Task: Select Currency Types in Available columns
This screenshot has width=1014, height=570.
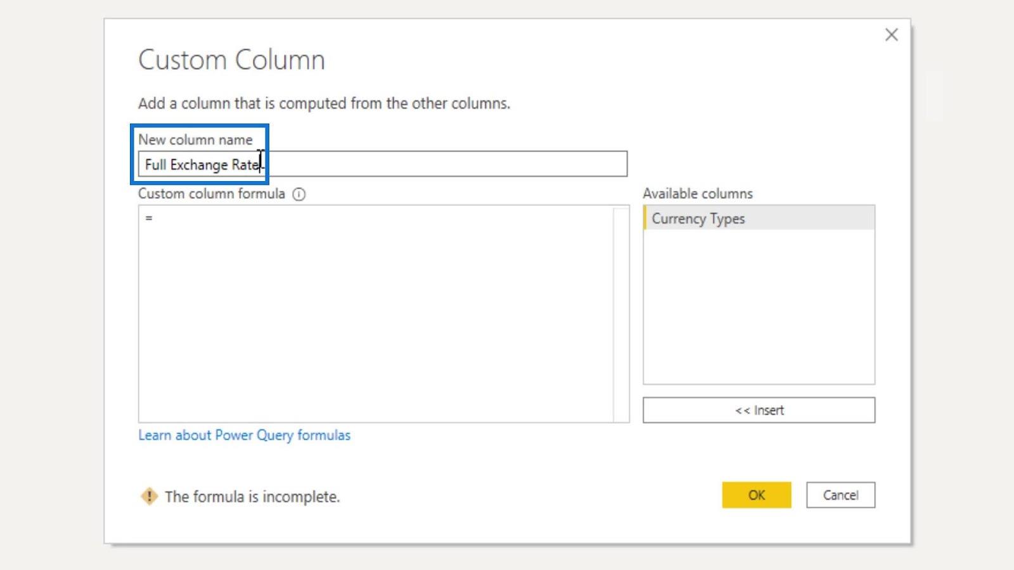Action: tap(759, 218)
